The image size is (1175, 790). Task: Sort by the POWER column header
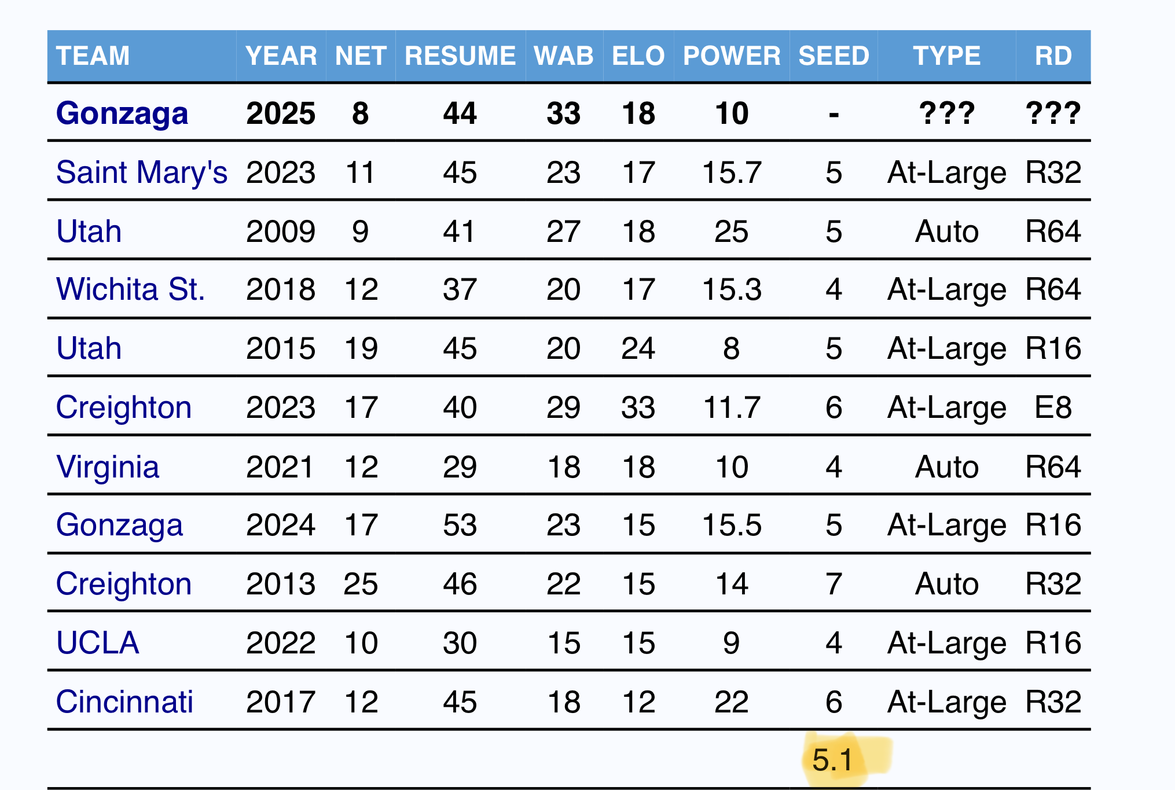(732, 56)
